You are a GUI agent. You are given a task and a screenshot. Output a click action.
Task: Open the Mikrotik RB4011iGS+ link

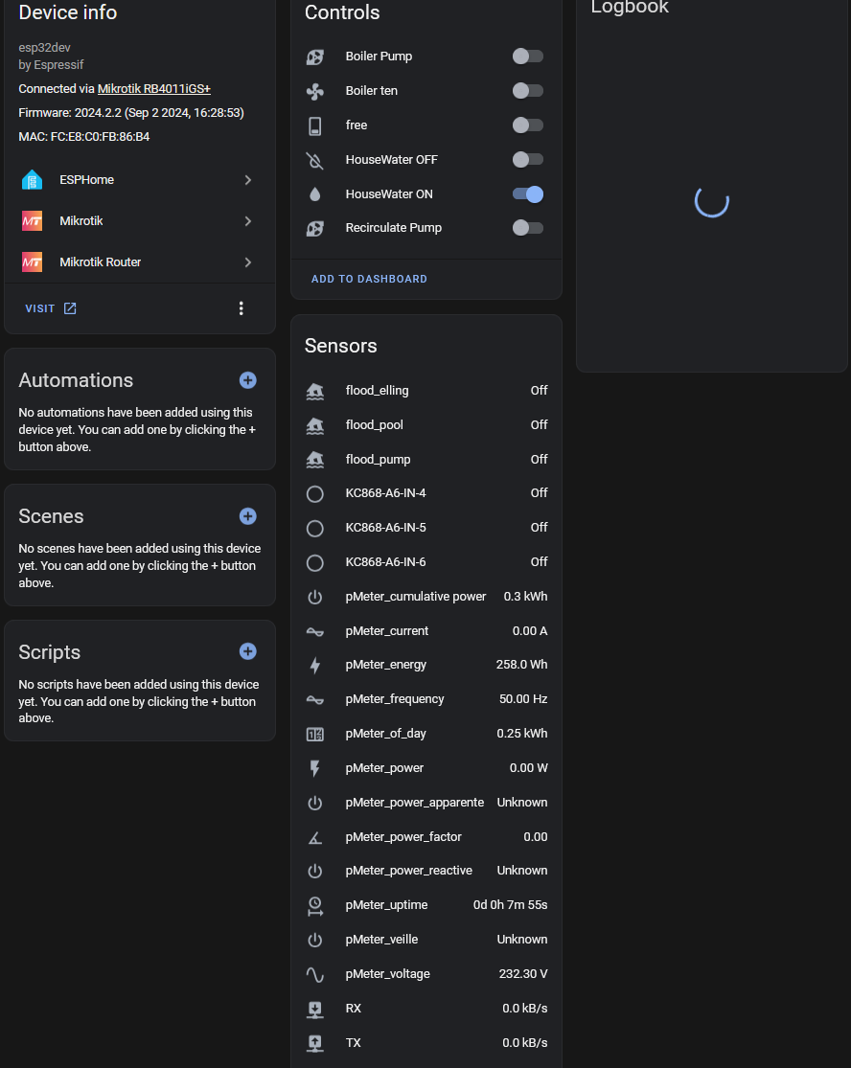coord(153,89)
